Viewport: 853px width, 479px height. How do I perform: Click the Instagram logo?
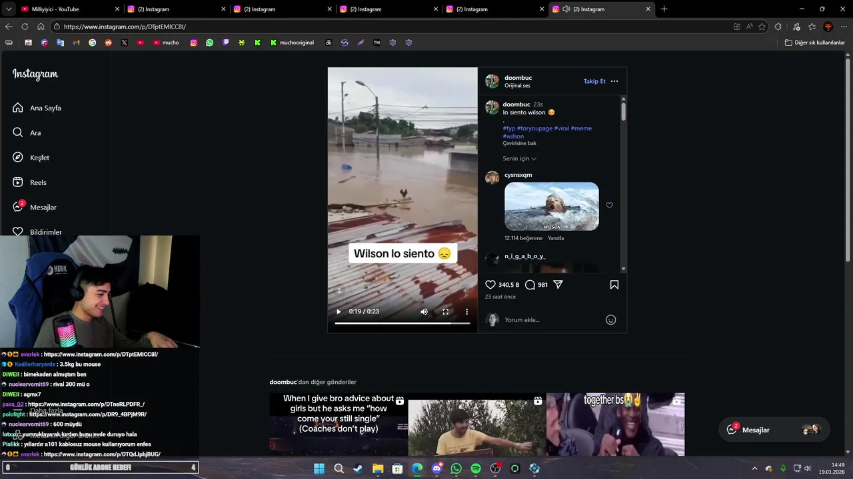(x=35, y=74)
